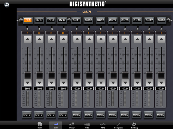Mute output channel 6
The width and height of the screenshot is (173, 129).
136,115
